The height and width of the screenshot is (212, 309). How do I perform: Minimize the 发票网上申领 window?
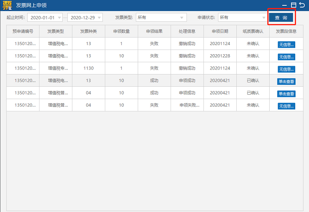[285, 5]
